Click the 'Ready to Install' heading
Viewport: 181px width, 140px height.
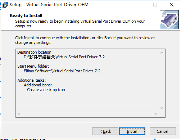(26, 15)
